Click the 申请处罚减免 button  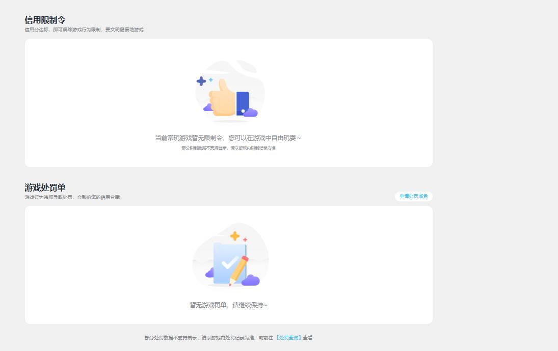pos(413,196)
